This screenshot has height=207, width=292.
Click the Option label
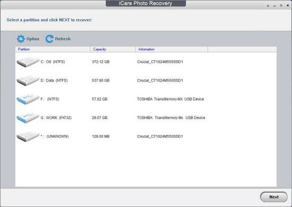pos(33,39)
